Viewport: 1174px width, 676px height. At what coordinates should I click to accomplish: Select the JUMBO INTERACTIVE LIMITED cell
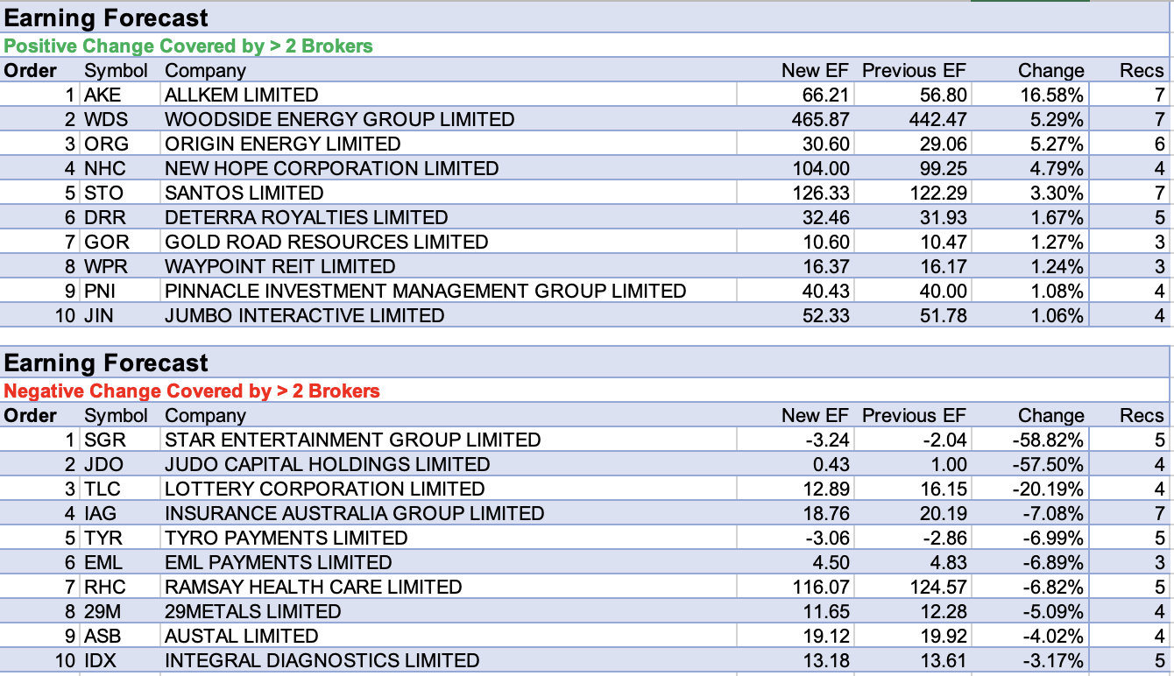click(304, 315)
